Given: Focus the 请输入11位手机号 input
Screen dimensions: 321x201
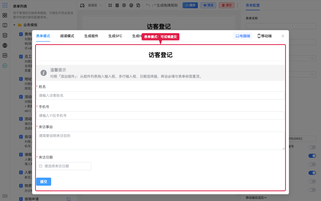Looking at the screenshot, I should click(x=160, y=116).
